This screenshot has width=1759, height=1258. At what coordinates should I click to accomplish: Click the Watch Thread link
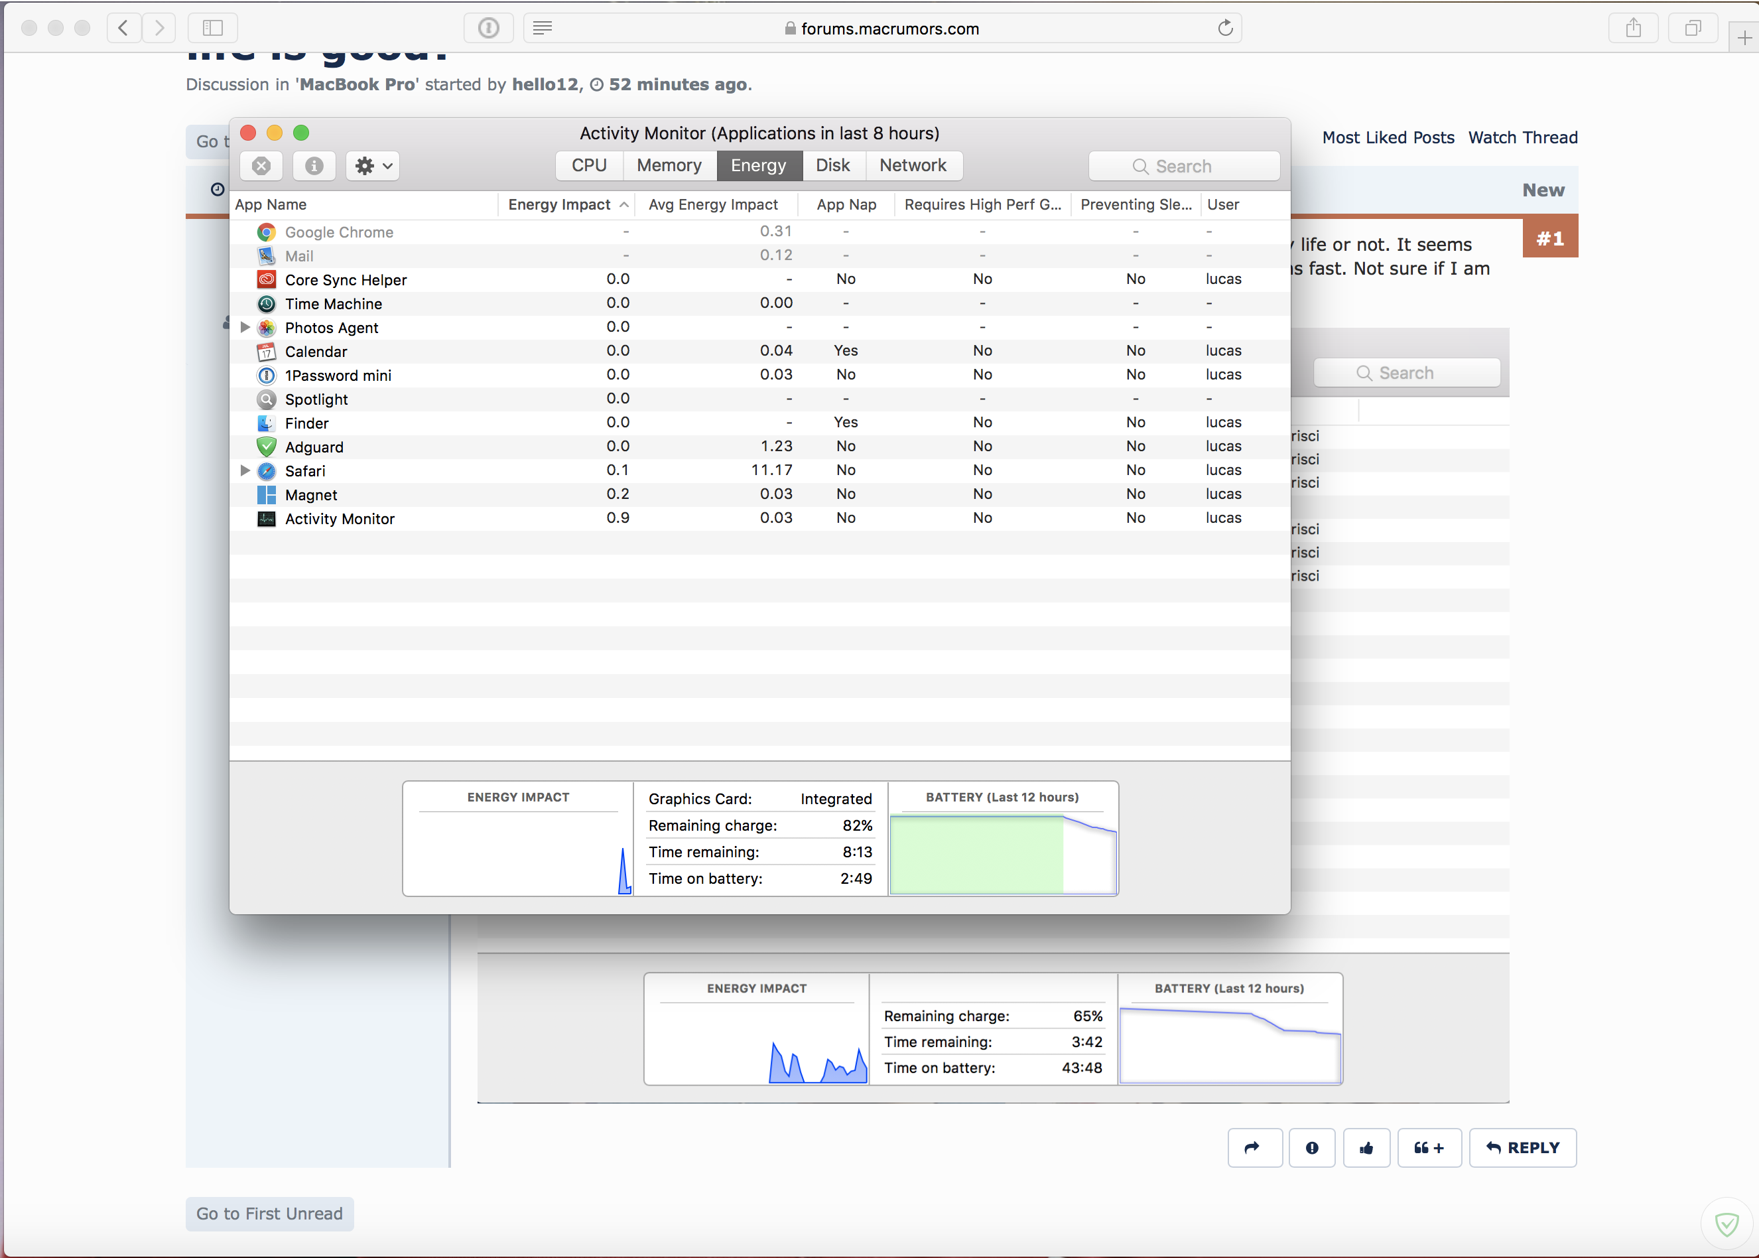[1522, 138]
